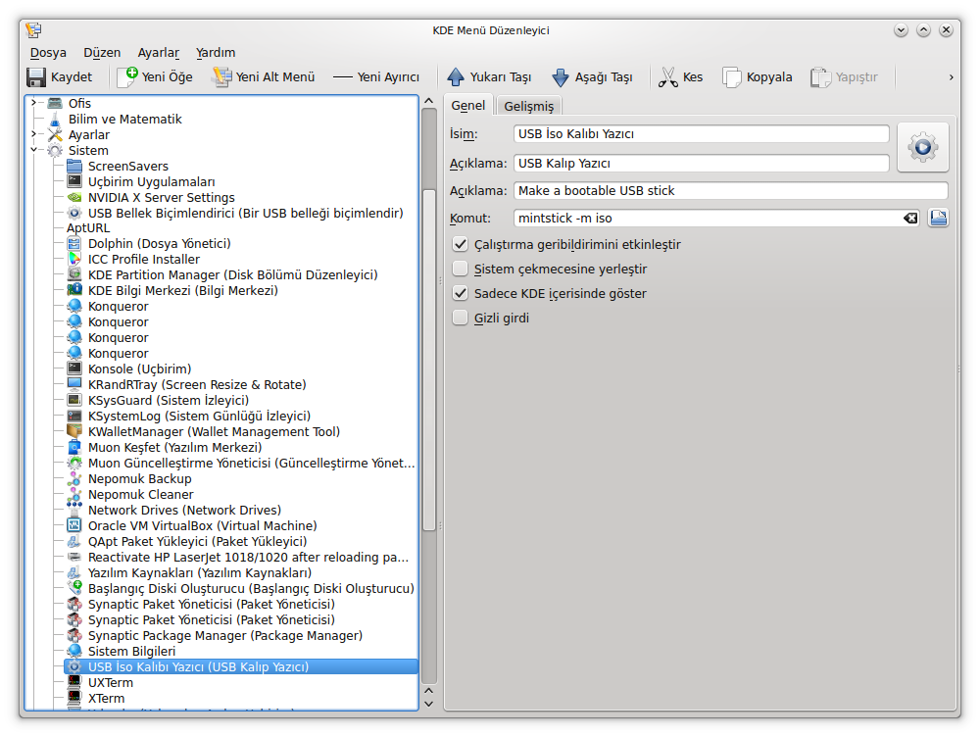Click the ICC Profile Installer icon
This screenshot has height=737, width=980.
pos(74,260)
